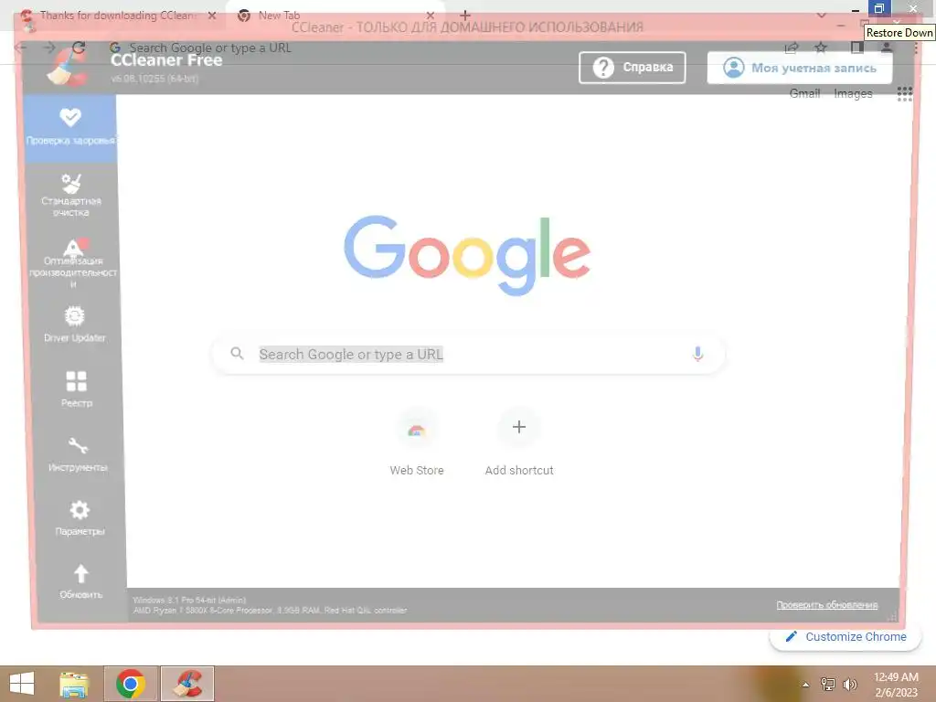
Task: Open File Explorer from taskbar
Action: (74, 684)
